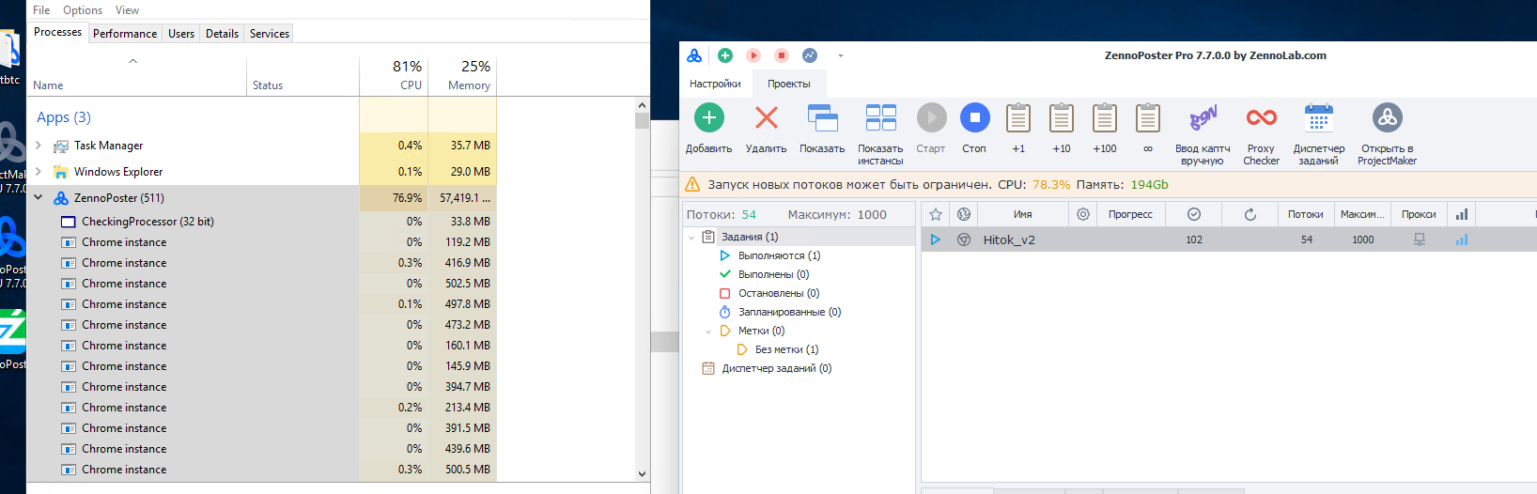Collapse the ZennoPoster (511) process group

point(39,198)
